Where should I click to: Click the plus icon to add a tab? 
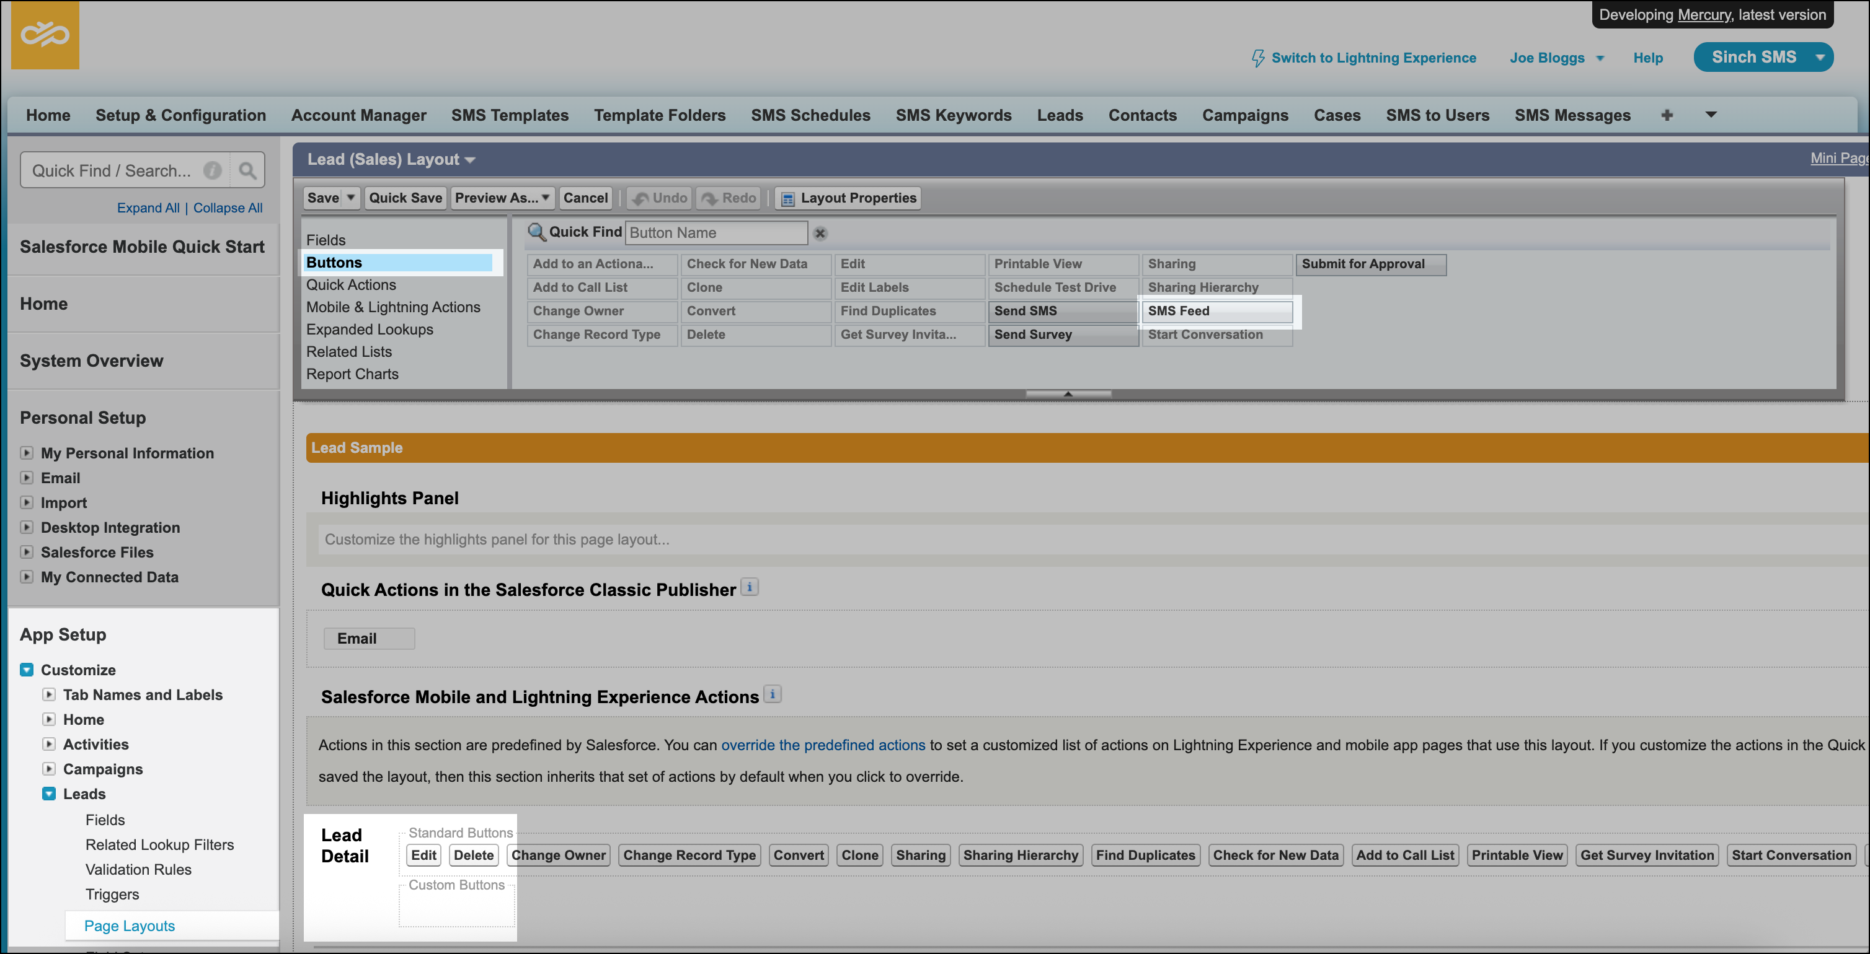tap(1667, 115)
